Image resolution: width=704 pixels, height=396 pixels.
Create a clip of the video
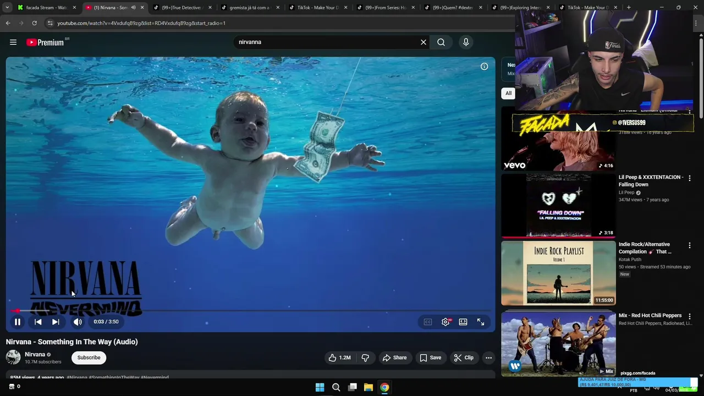464,358
